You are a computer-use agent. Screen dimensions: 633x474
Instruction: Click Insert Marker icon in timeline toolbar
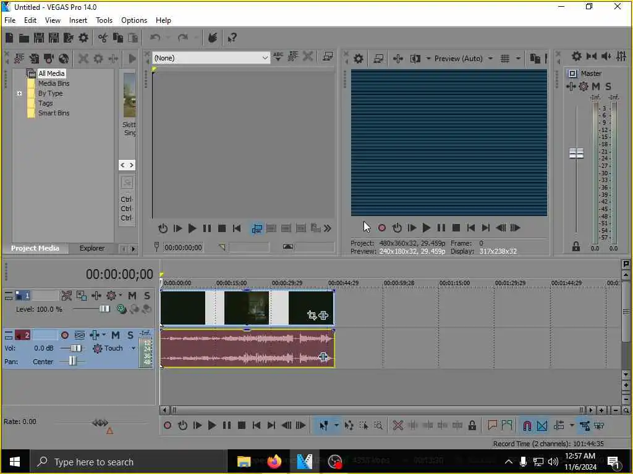click(x=492, y=425)
